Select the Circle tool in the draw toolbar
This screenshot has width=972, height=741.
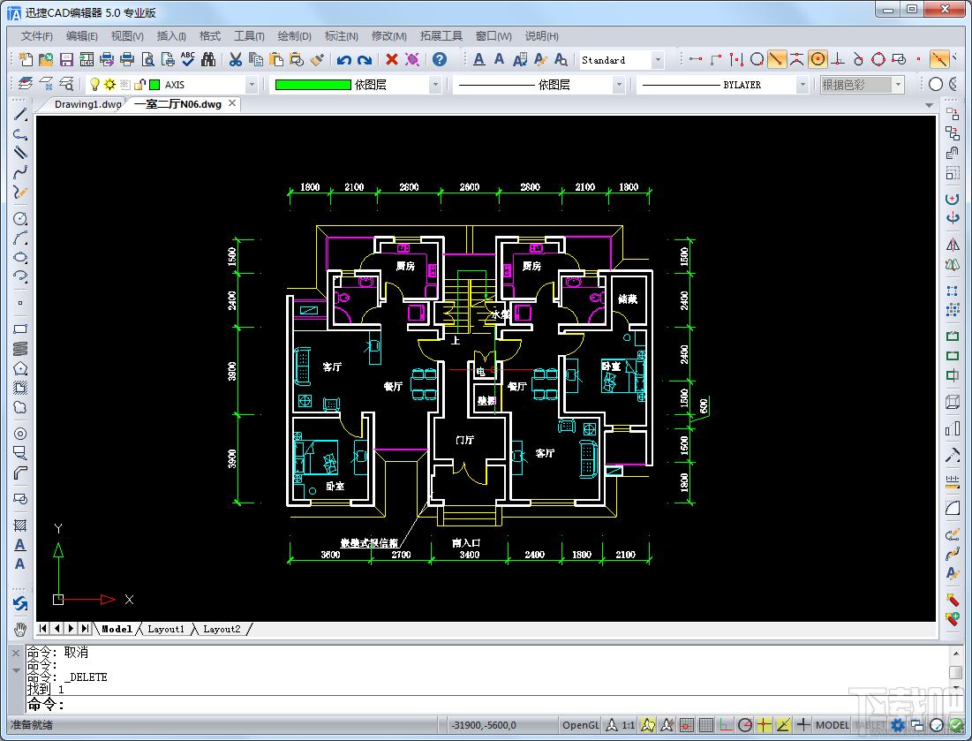[x=20, y=218]
